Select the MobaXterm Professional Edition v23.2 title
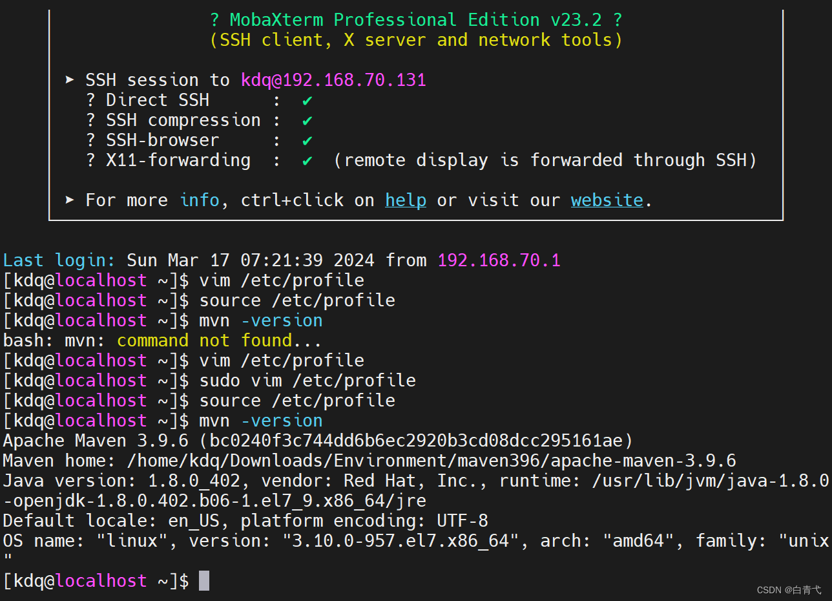Viewport: 832px width, 601px height. pos(417,20)
